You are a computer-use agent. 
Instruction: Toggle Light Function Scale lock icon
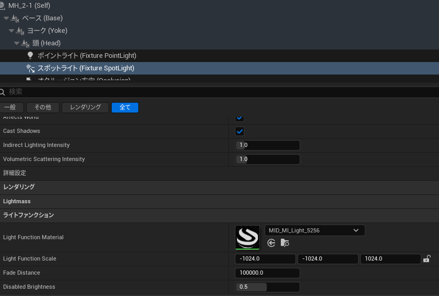426,259
